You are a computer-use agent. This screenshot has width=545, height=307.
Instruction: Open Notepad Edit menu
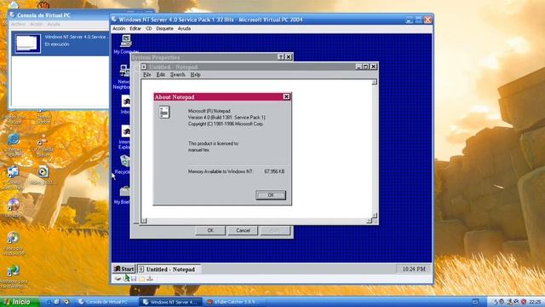160,75
